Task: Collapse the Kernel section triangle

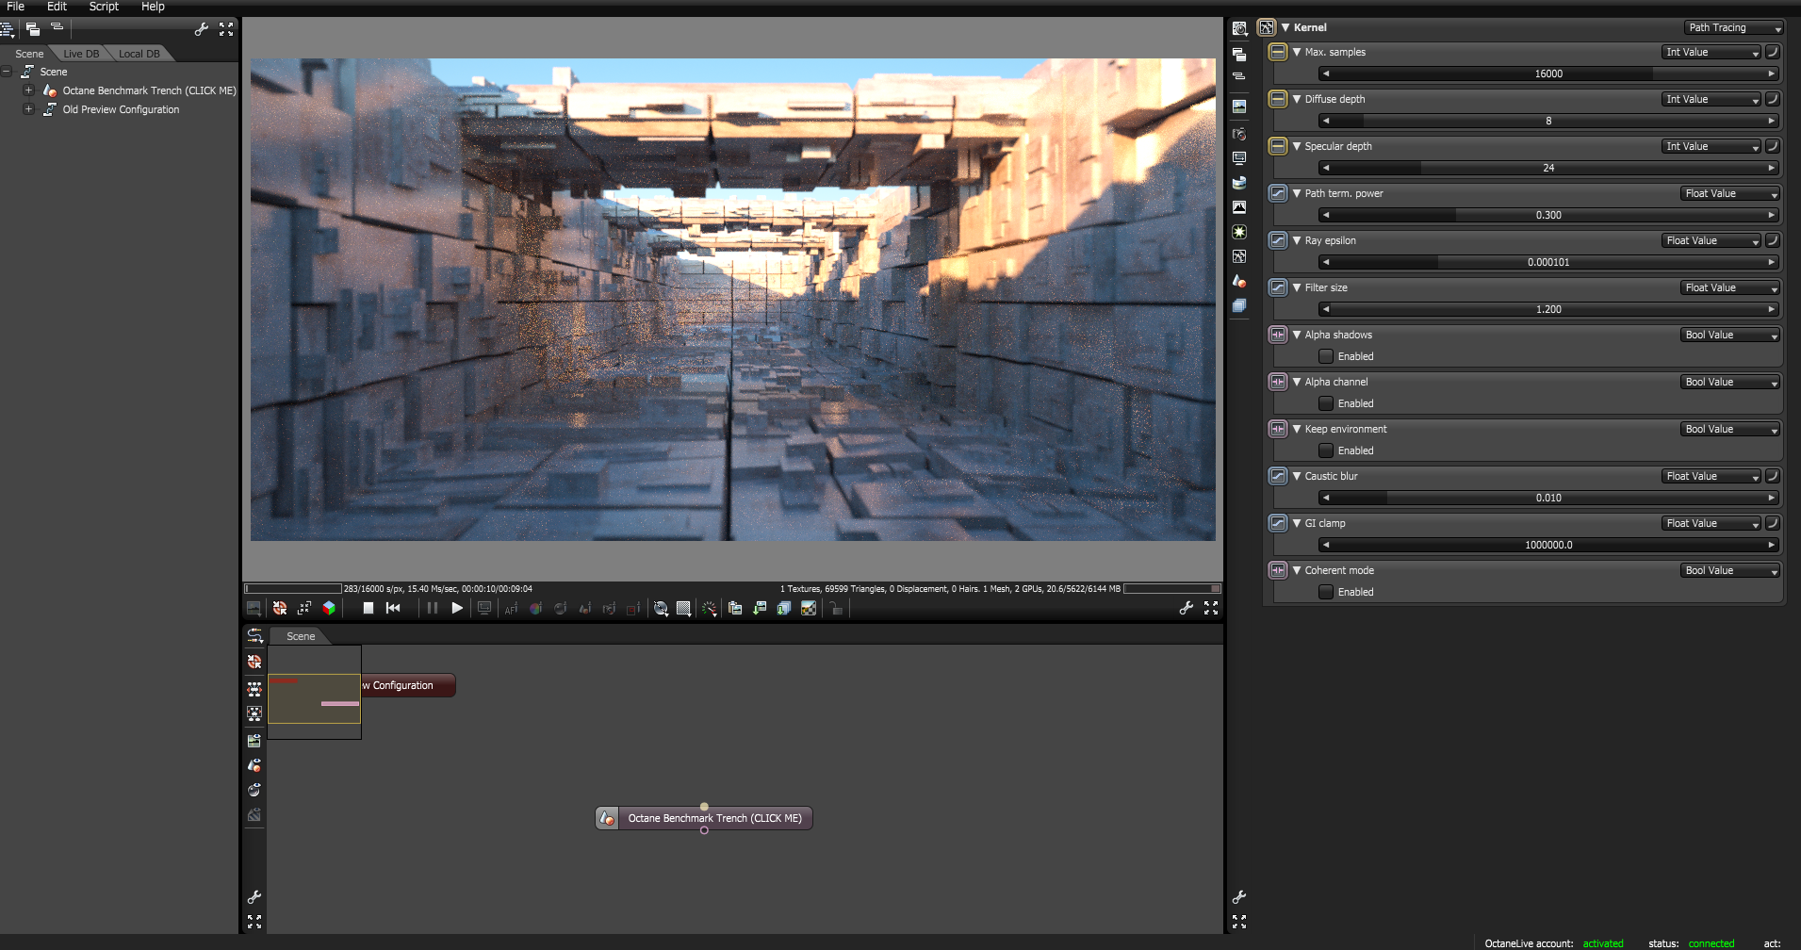Action: coord(1285,27)
